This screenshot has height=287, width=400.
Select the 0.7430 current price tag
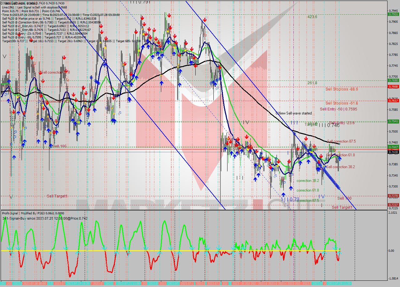point(393,152)
